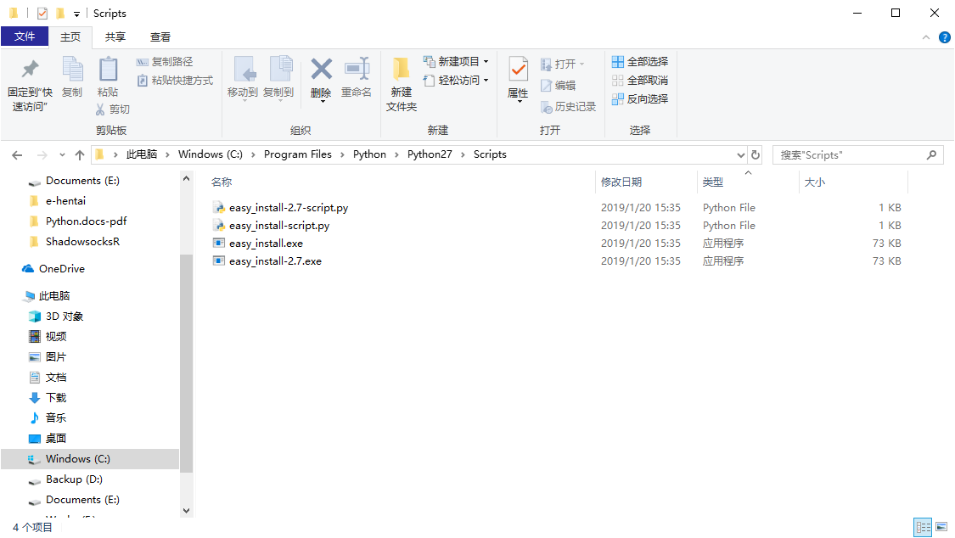
Task: Sort by the Date modified header
Action: click(x=621, y=182)
